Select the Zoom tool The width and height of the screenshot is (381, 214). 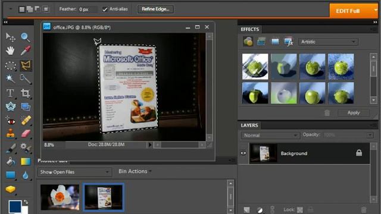(x=25, y=37)
